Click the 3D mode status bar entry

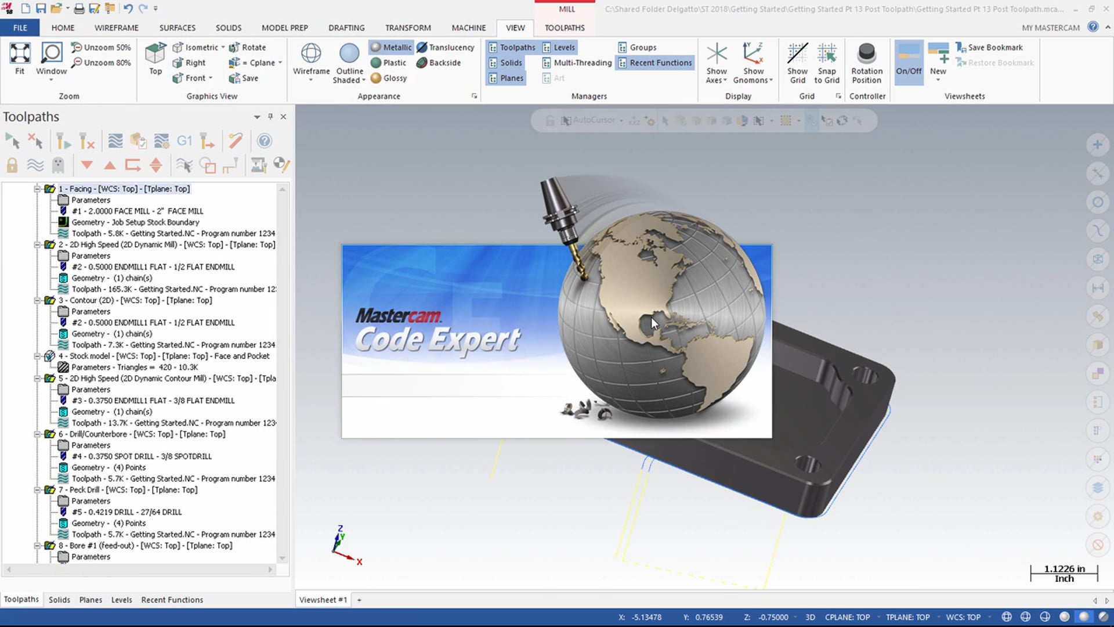810,617
